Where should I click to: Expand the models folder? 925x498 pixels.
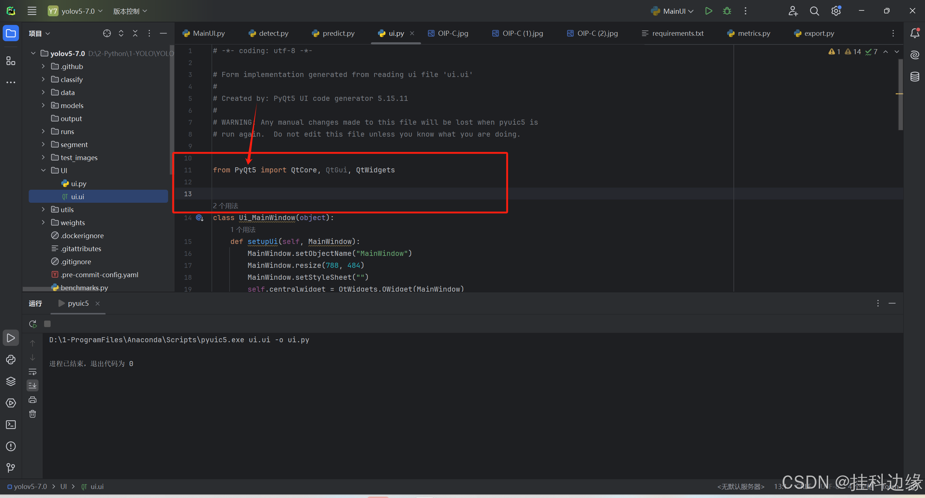click(x=43, y=106)
